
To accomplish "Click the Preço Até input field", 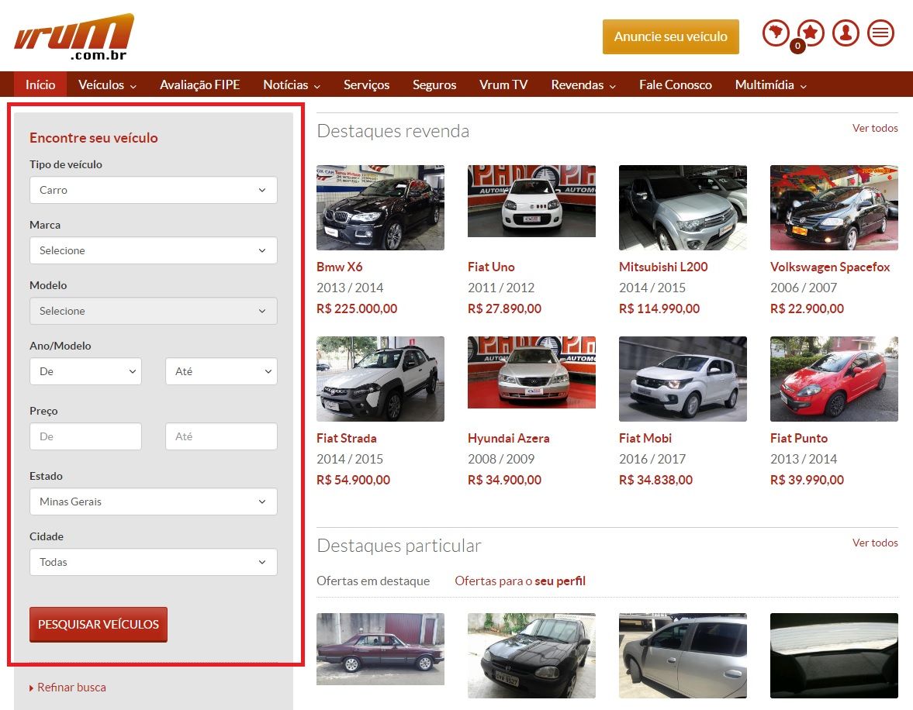I will (221, 436).
